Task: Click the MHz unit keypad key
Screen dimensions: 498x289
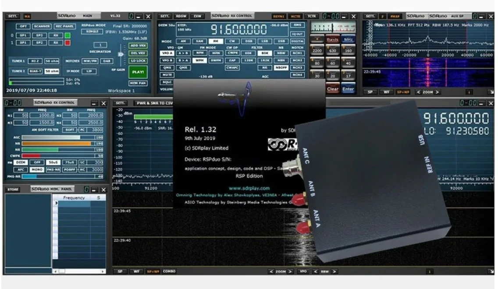Action: [x=349, y=39]
